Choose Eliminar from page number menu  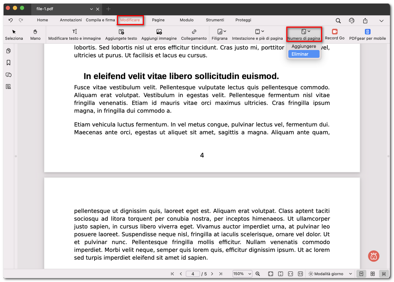[x=304, y=54]
